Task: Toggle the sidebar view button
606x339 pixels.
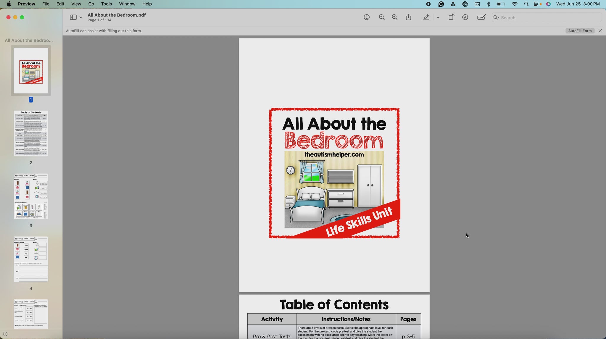Action: (x=73, y=17)
